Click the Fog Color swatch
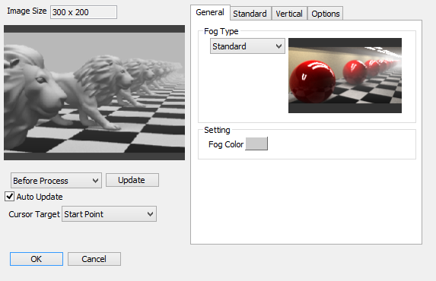This screenshot has height=281, width=436. click(x=256, y=144)
